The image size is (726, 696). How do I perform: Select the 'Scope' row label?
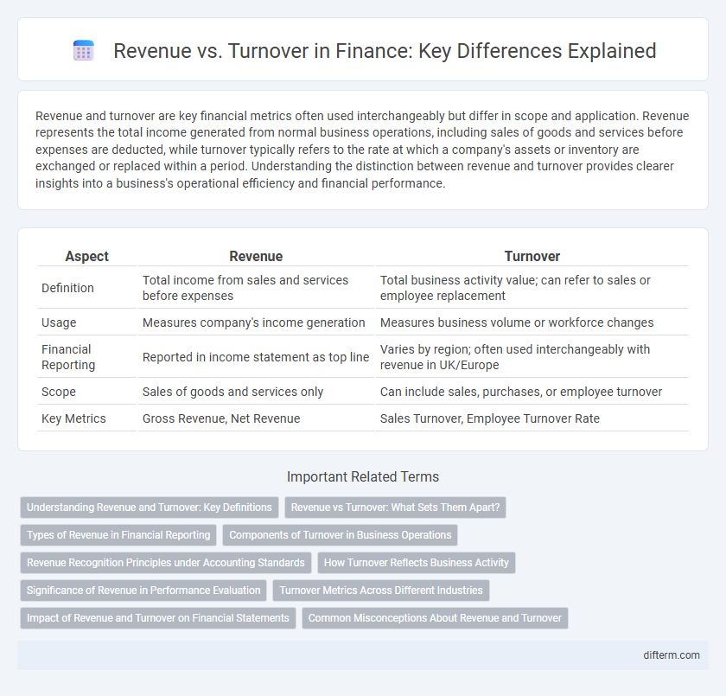[59, 392]
